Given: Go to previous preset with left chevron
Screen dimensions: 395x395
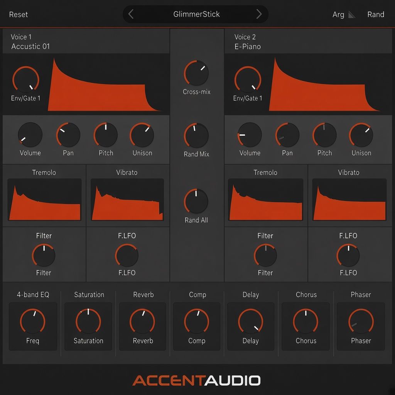Looking at the screenshot, I should point(131,14).
